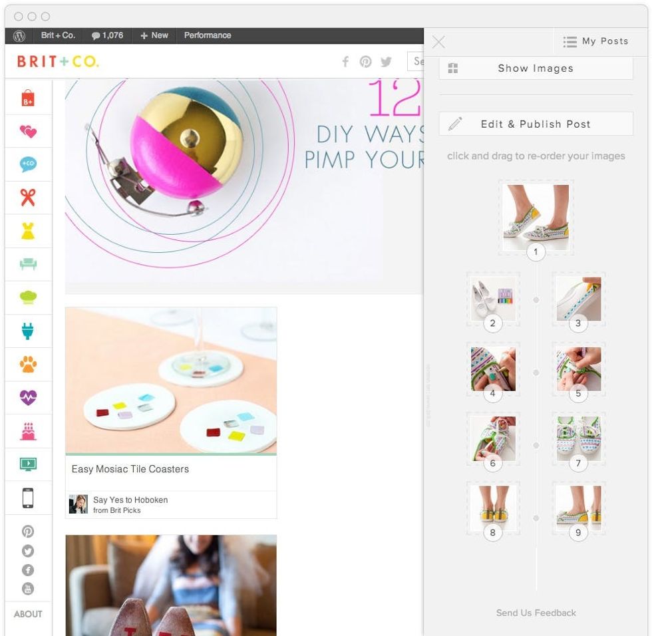The height and width of the screenshot is (636, 652).
Task: Select image thumbnail number 1 of sneakers
Action: 536,218
